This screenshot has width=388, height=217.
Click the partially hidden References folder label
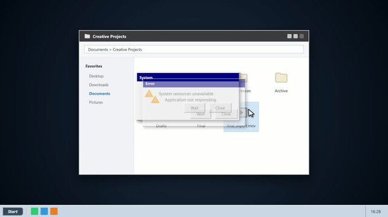pyautogui.click(x=245, y=91)
